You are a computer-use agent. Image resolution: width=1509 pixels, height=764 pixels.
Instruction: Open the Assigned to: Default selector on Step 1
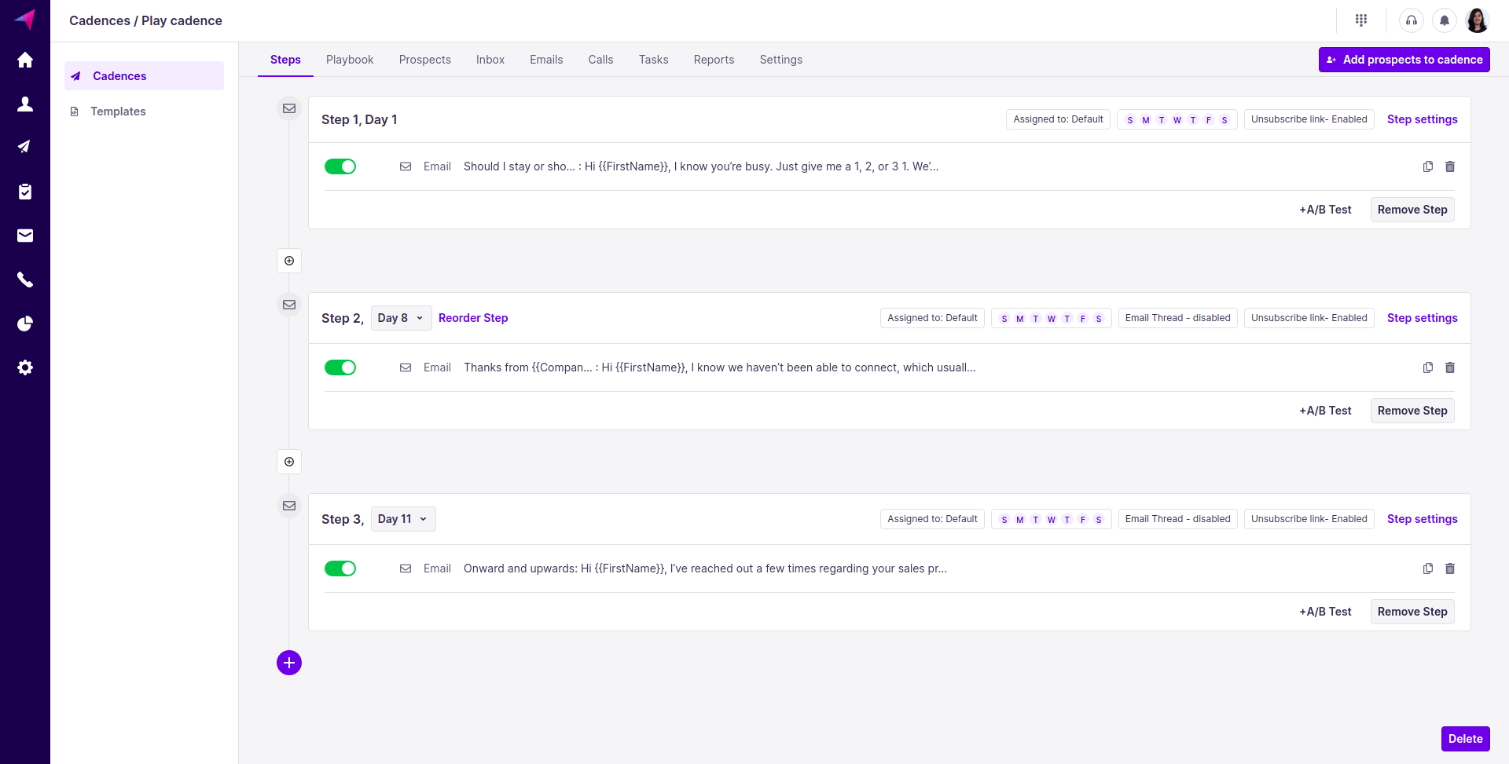pos(1058,119)
